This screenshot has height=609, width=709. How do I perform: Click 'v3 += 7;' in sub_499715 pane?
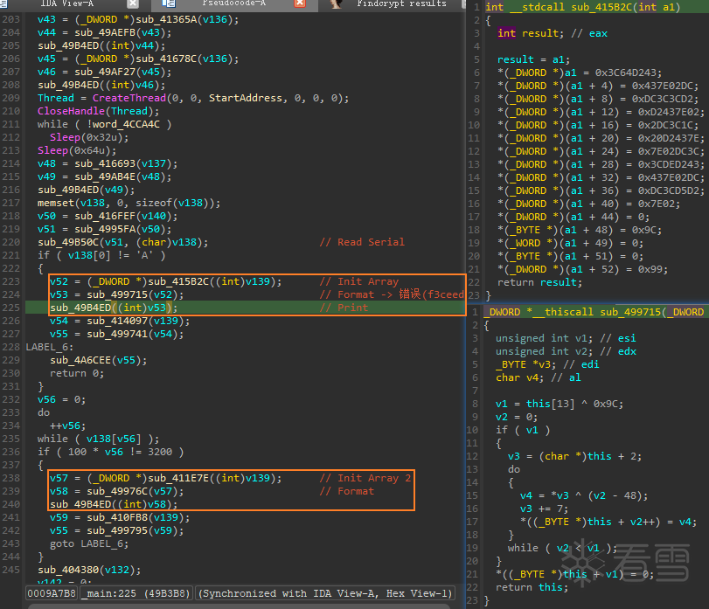(x=545, y=509)
